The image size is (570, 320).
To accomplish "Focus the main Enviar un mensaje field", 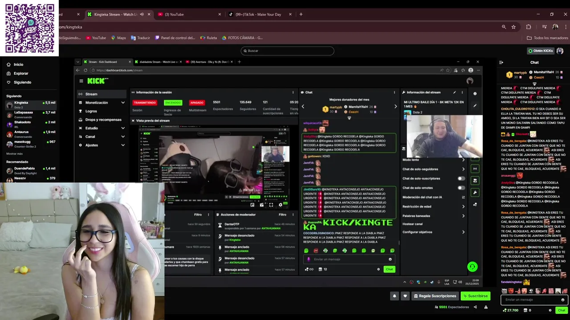I will pyautogui.click(x=534, y=300).
